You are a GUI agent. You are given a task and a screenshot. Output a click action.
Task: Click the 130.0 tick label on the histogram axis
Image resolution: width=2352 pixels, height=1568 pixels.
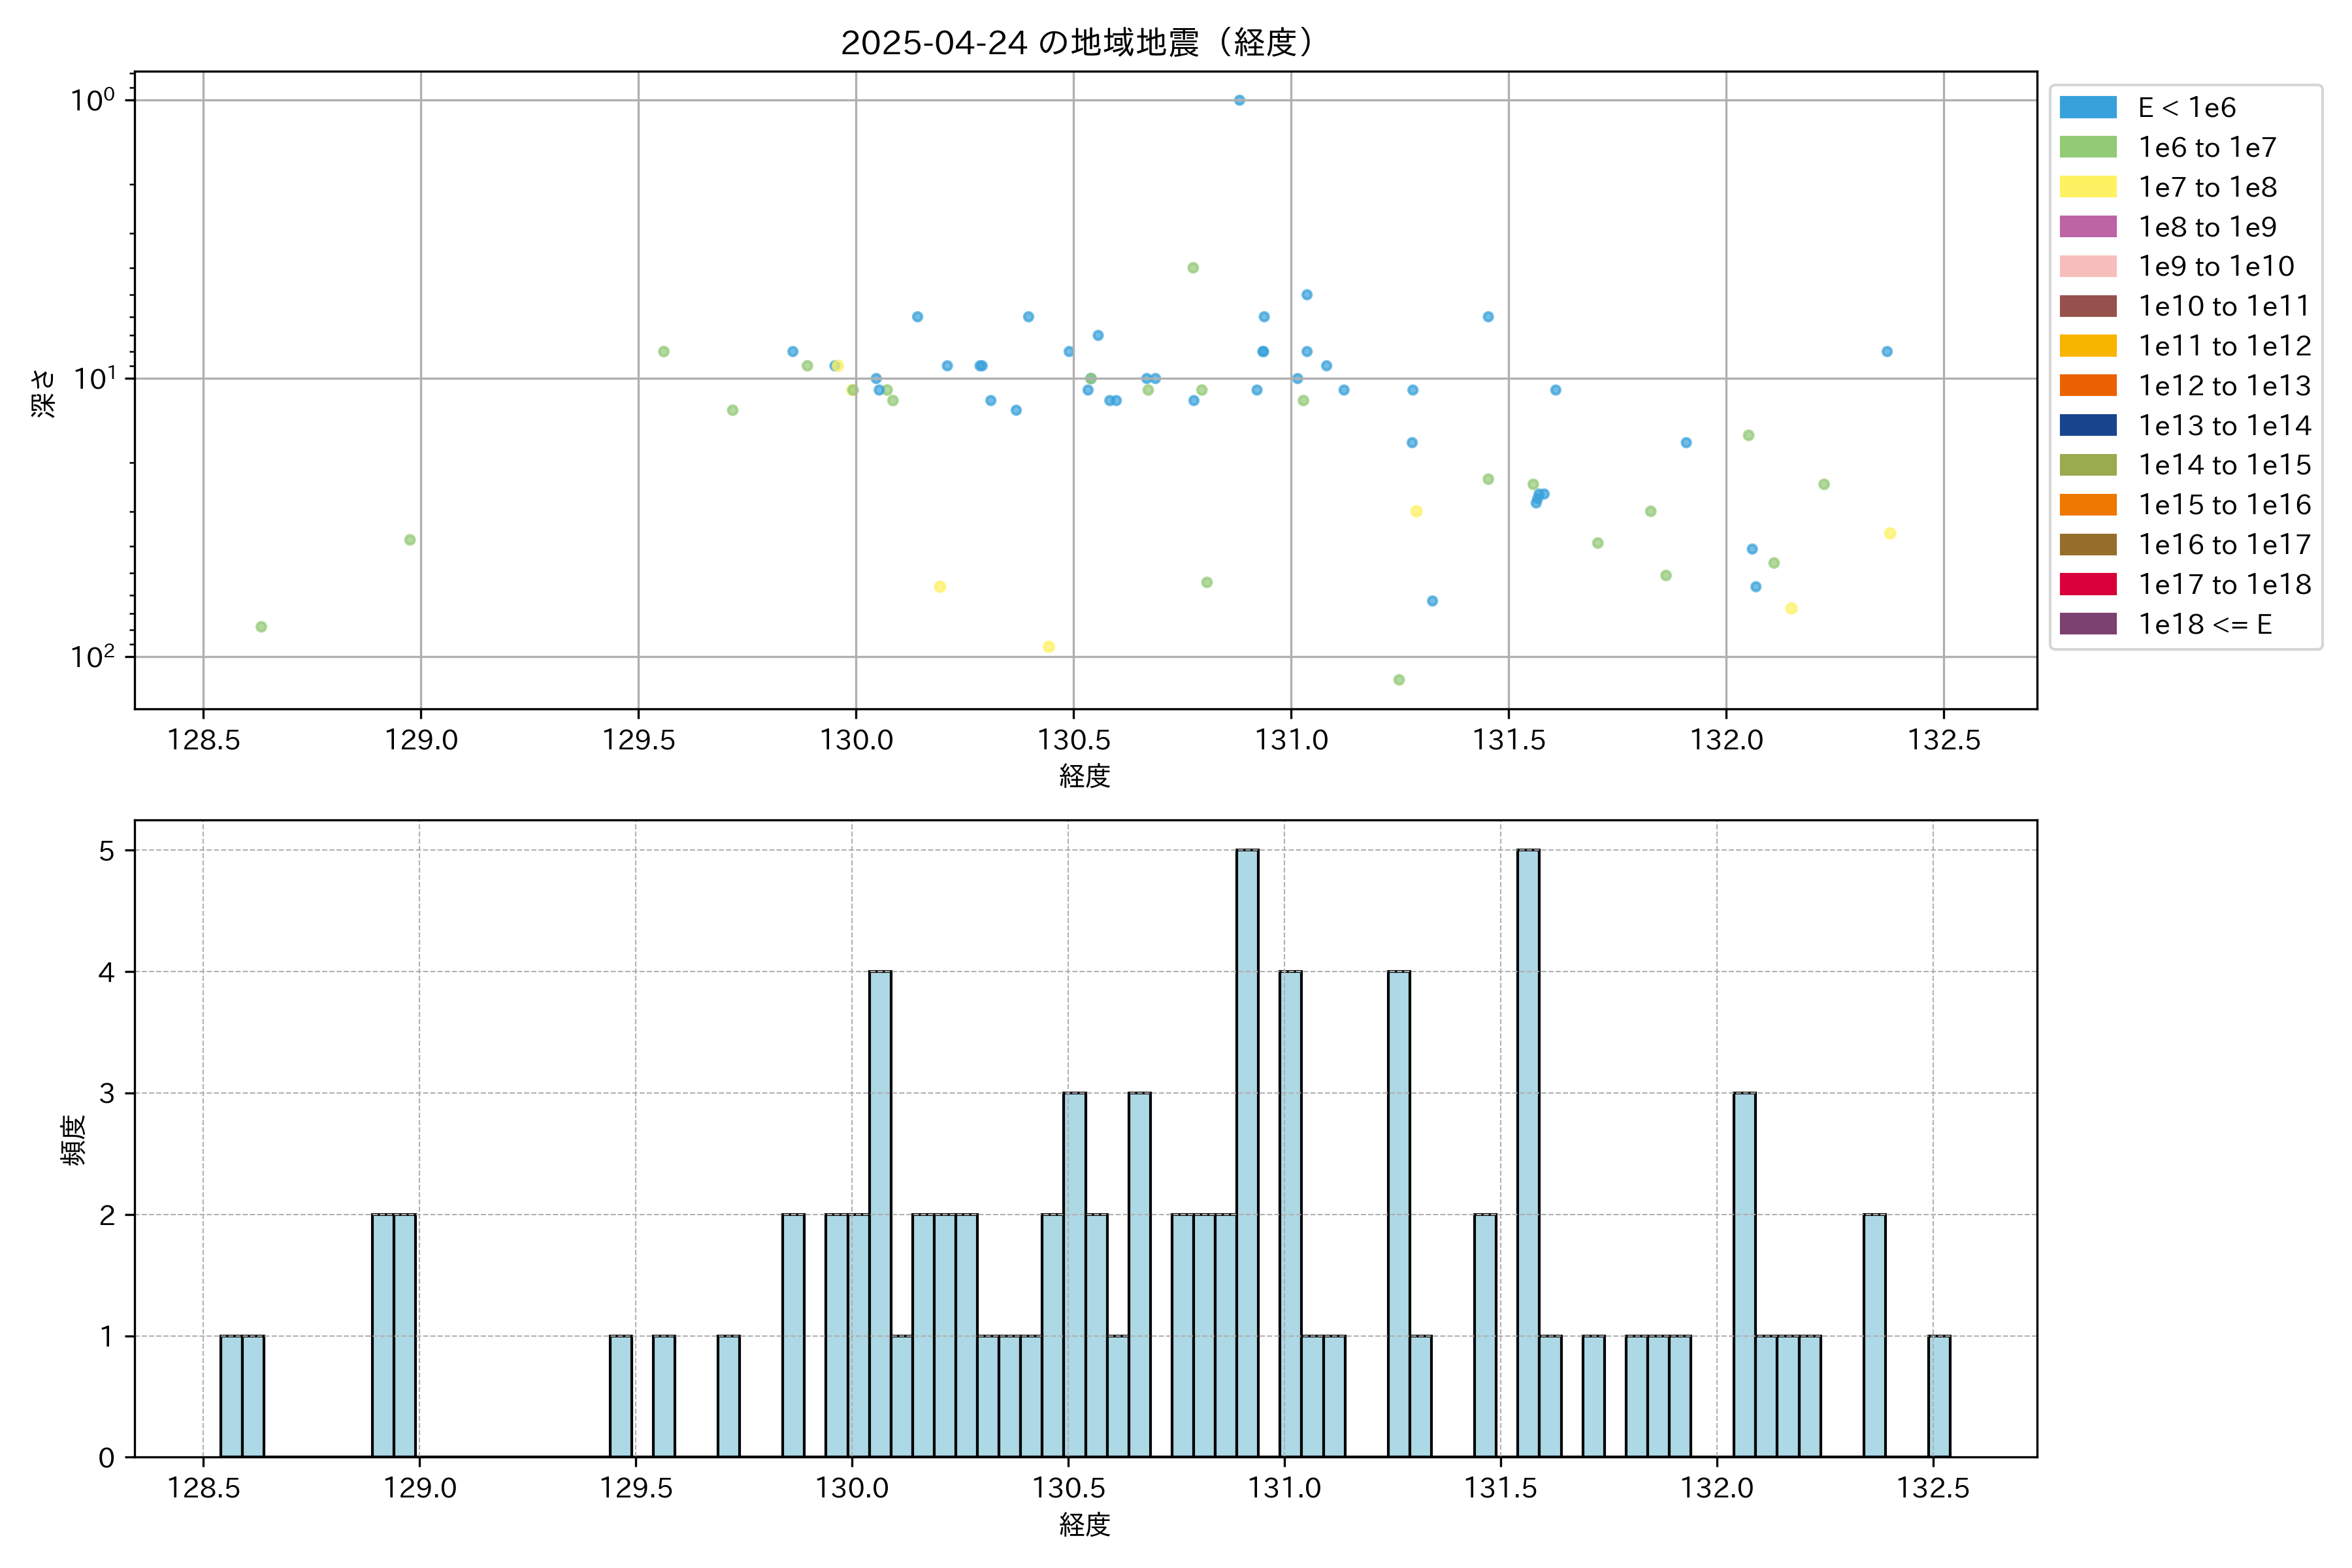(852, 1488)
